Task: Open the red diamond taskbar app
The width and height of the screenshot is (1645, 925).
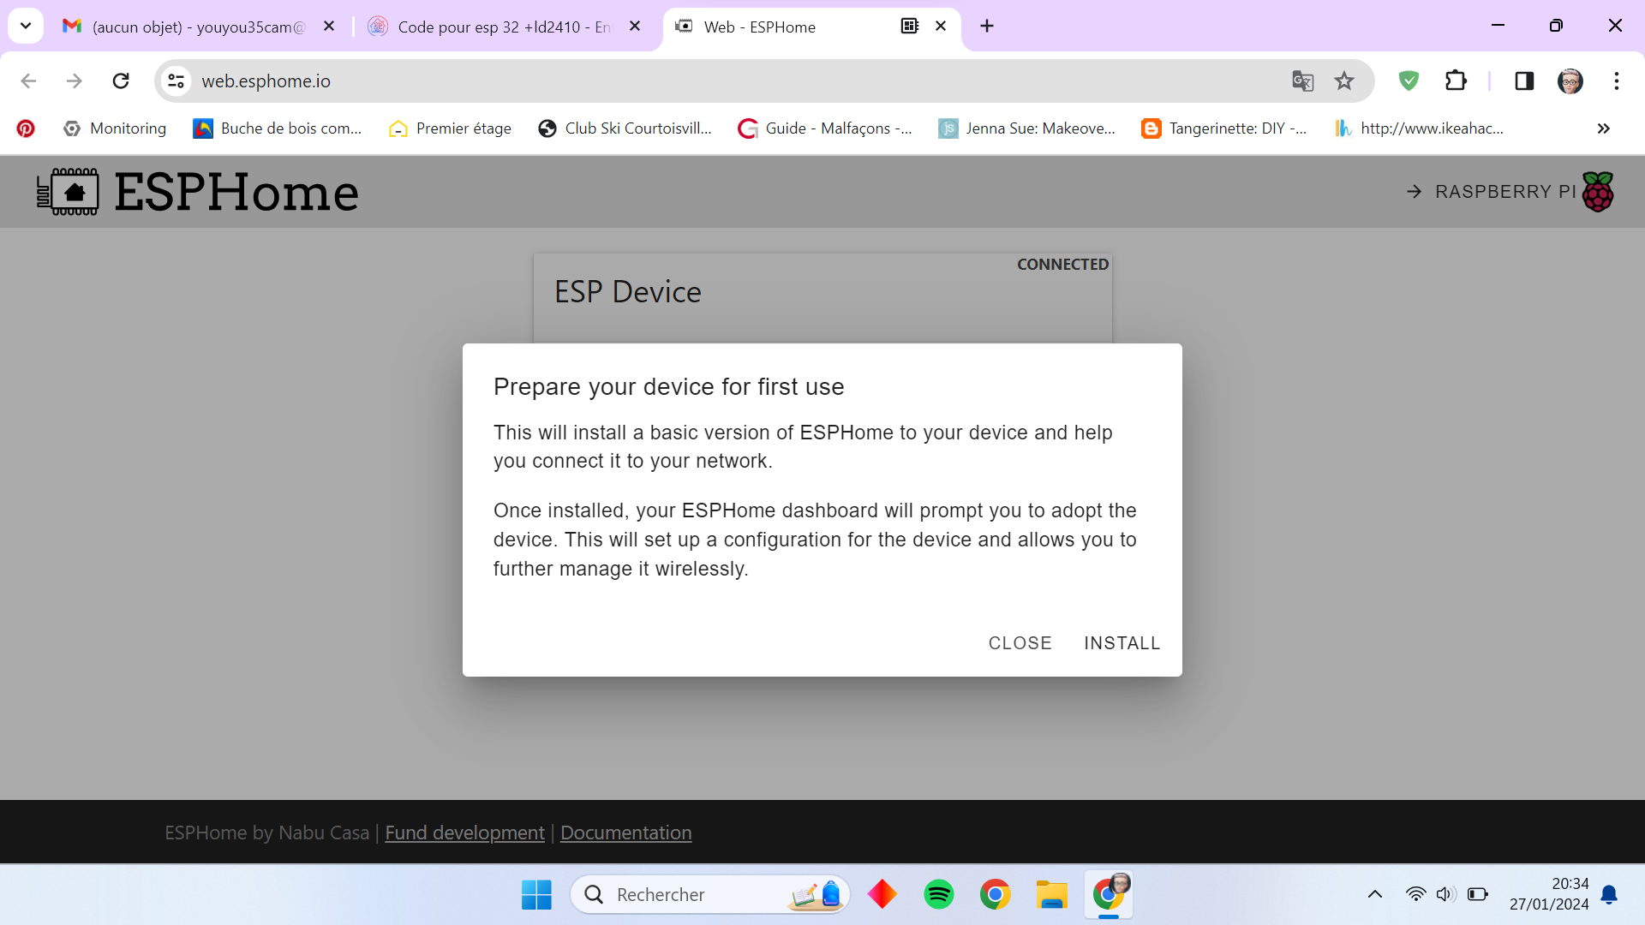Action: point(882,895)
